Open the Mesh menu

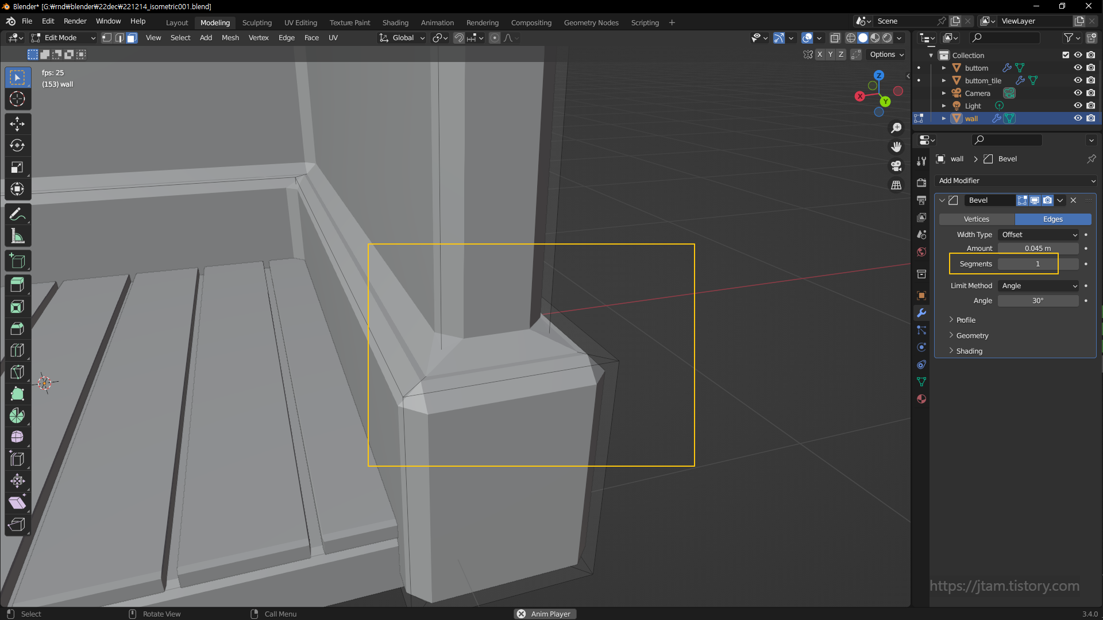[230, 38]
